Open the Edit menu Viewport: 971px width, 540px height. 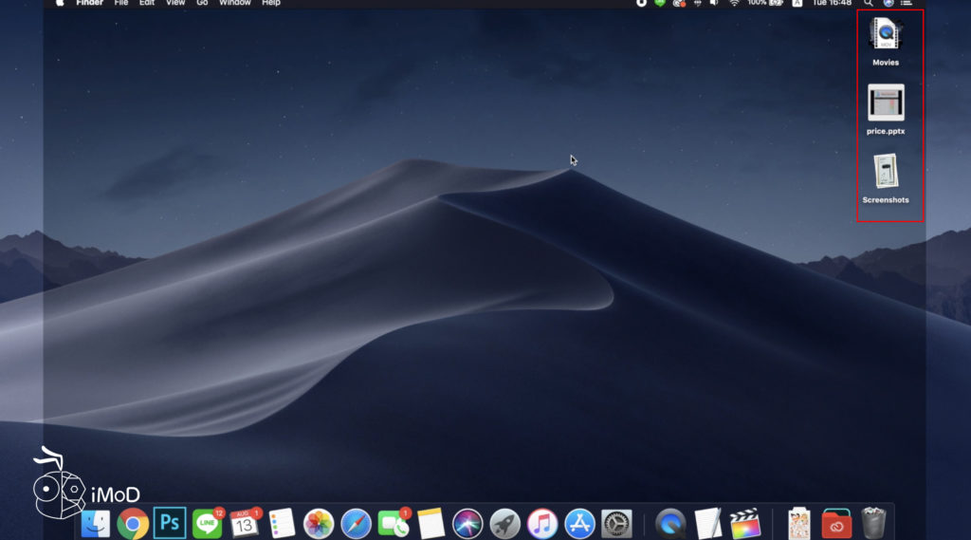[x=147, y=3]
